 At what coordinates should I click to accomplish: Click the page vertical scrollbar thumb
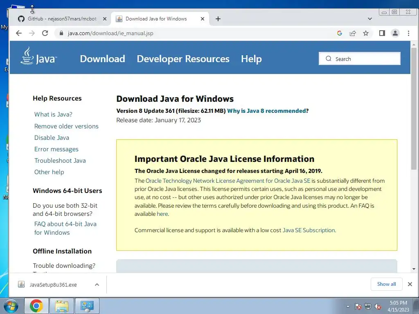point(414,108)
